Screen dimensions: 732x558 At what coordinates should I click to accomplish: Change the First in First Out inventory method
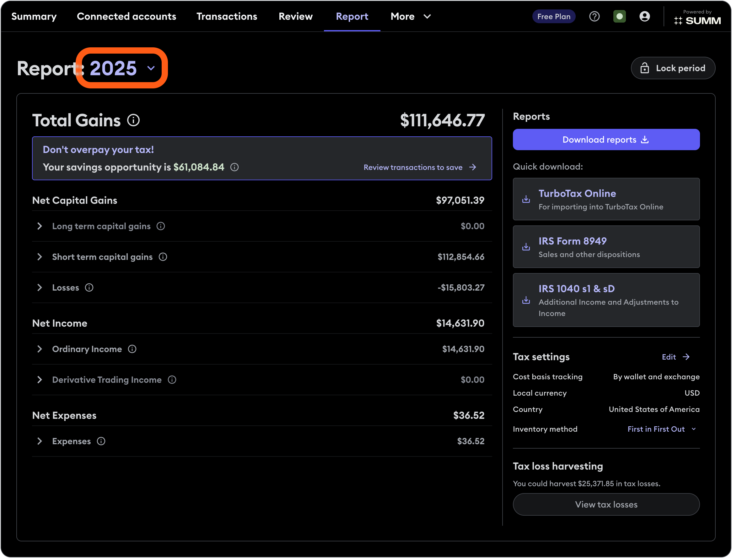(661, 429)
